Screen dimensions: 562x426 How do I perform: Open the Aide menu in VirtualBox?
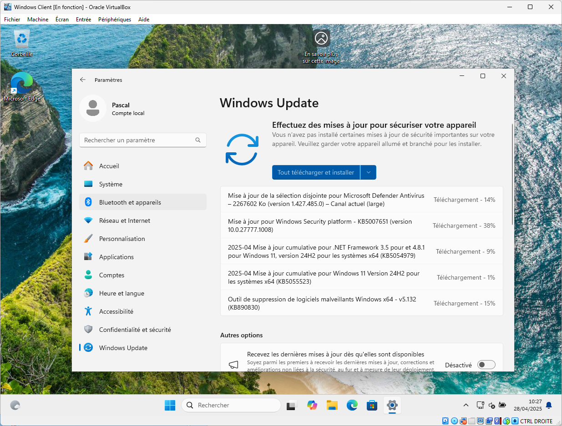[x=144, y=20]
